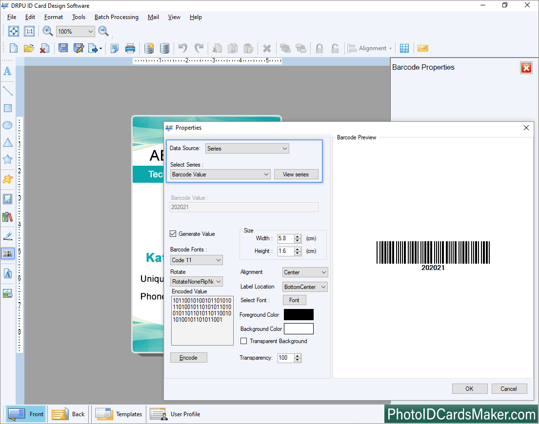Click the email envelope toolbar icon
The image size is (539, 424).
tap(423, 48)
